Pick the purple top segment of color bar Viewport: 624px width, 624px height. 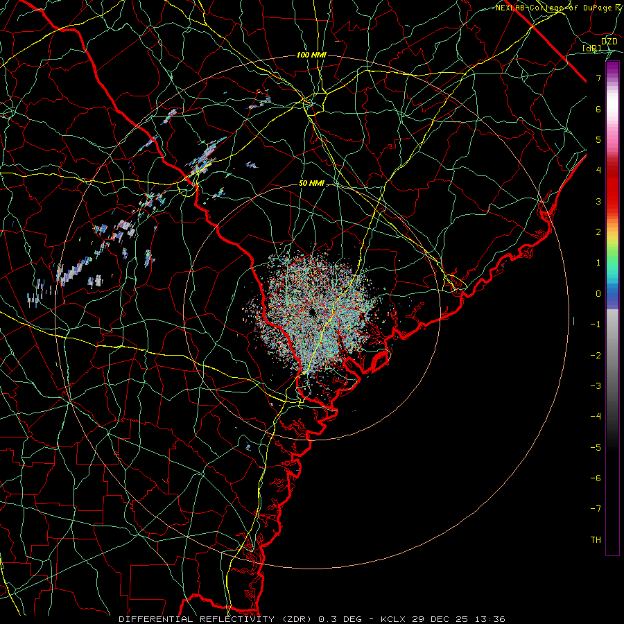(x=612, y=67)
